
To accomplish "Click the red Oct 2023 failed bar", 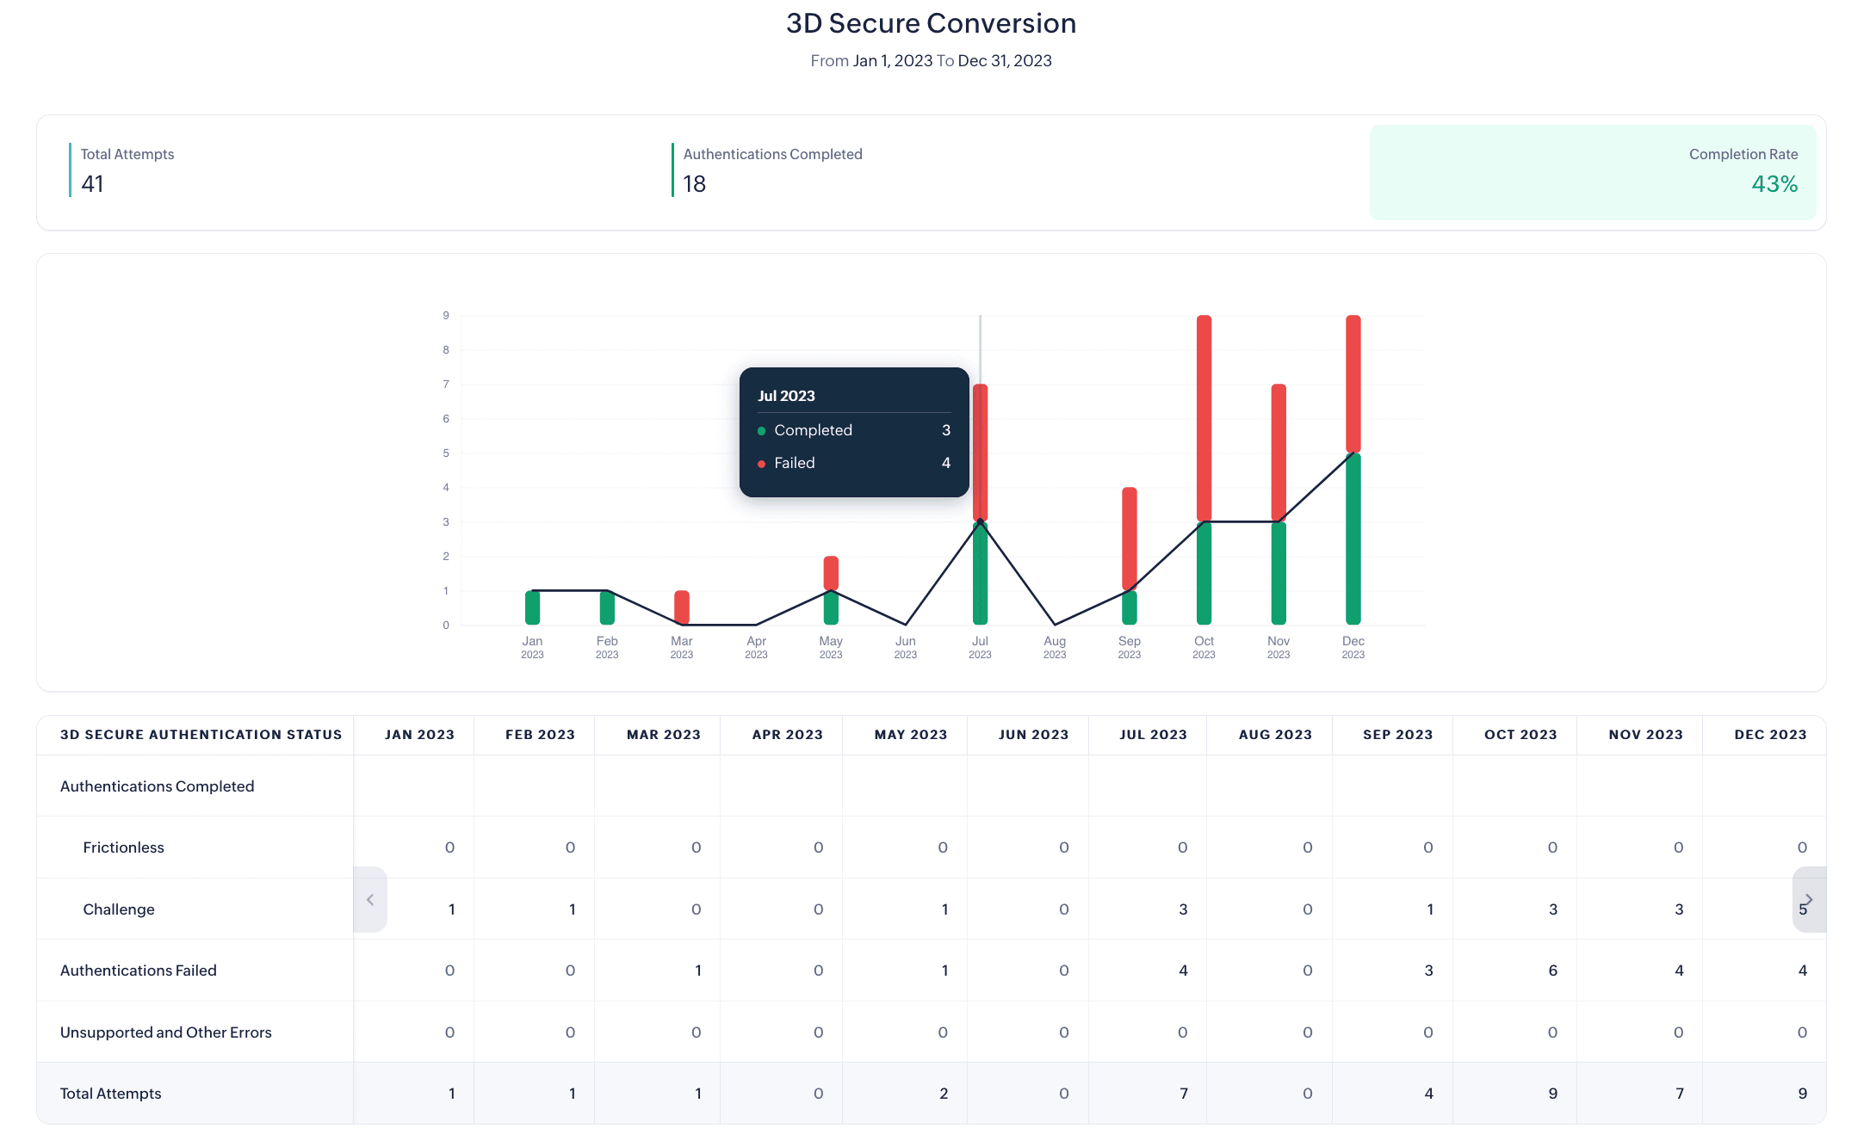I will click(1204, 418).
